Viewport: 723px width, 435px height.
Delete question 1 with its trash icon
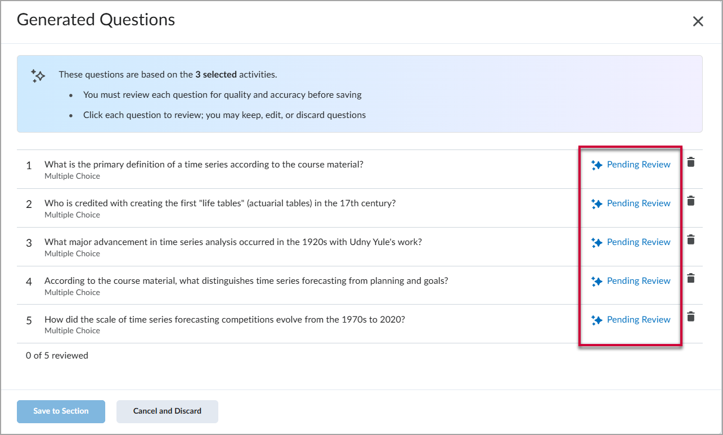(x=691, y=162)
